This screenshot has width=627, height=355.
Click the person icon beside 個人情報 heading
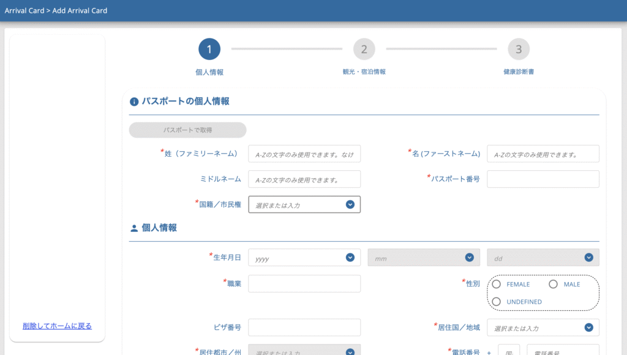[134, 228]
